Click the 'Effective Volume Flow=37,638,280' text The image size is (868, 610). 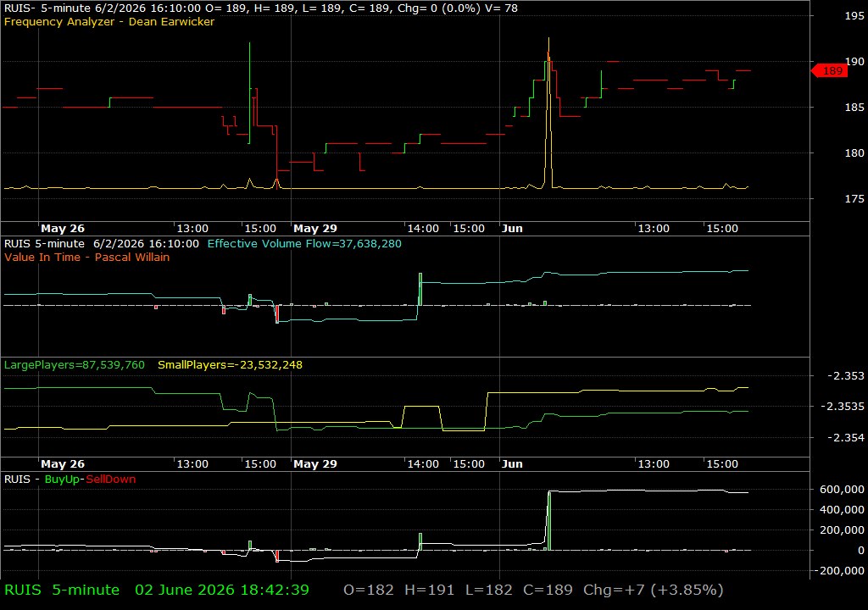pos(304,243)
